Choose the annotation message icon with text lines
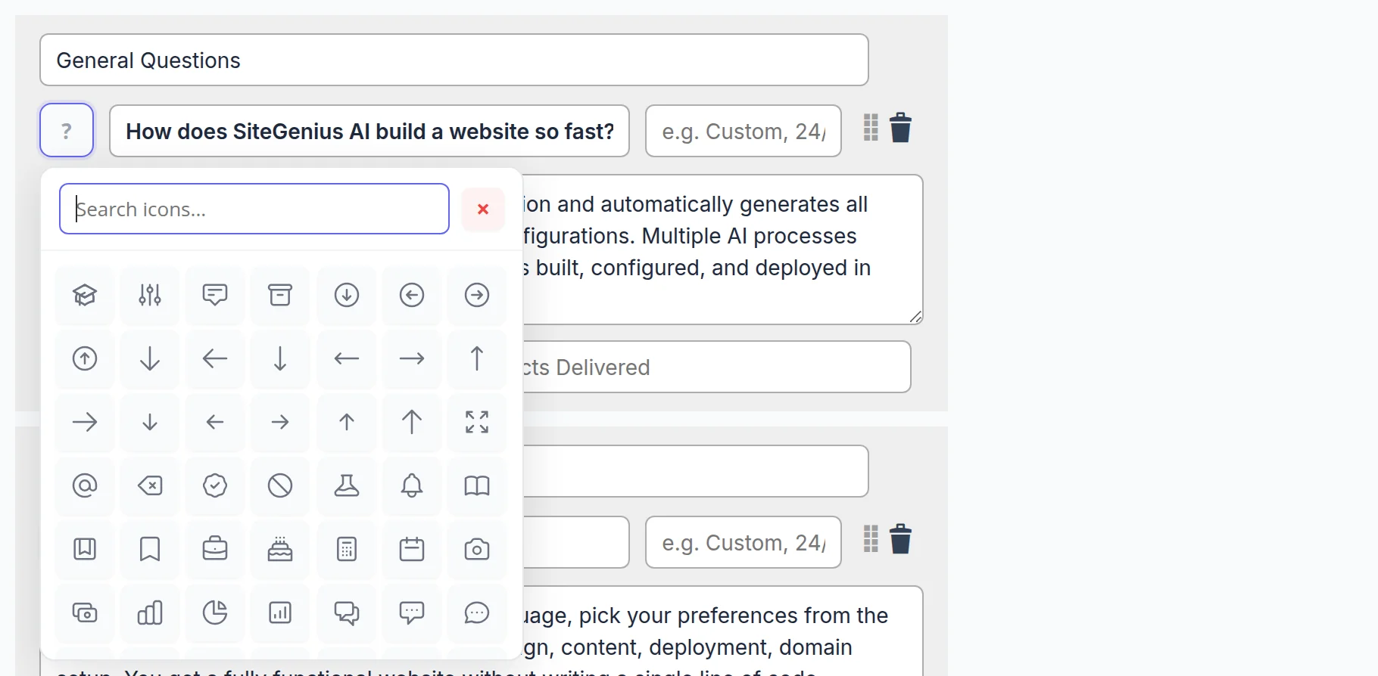Screen dimensions: 1378x676 click(215, 295)
